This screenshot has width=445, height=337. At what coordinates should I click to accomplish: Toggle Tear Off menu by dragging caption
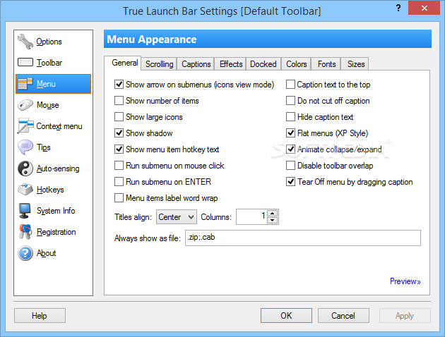pos(290,181)
